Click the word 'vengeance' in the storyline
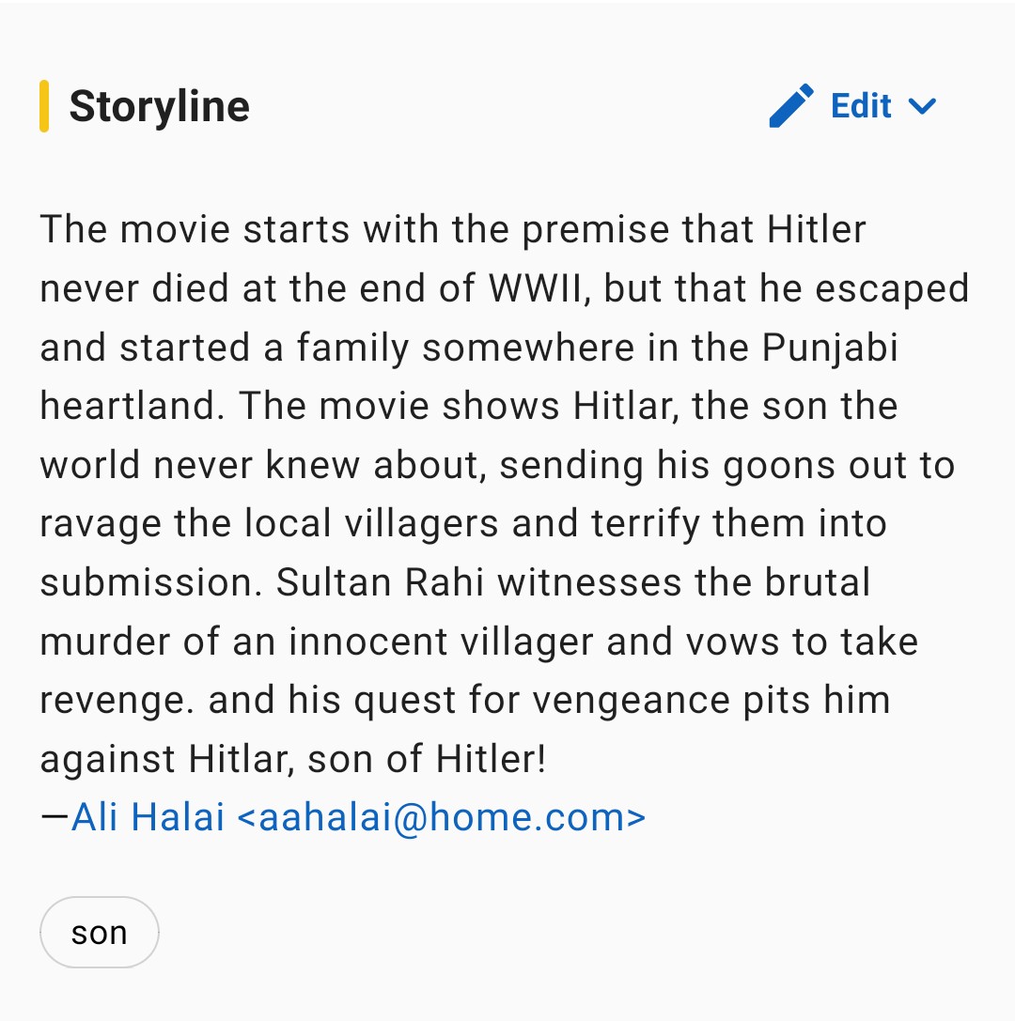 coord(632,702)
